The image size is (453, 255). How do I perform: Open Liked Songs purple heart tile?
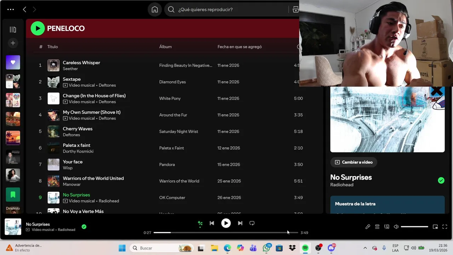(13, 62)
